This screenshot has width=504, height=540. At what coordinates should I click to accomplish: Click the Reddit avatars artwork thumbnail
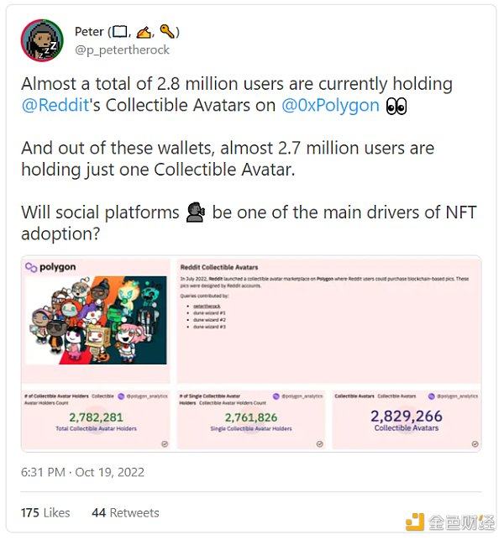click(x=96, y=319)
